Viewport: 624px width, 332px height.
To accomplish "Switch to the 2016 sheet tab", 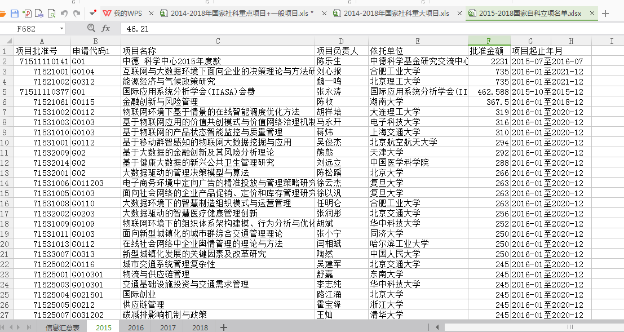I will point(136,327).
